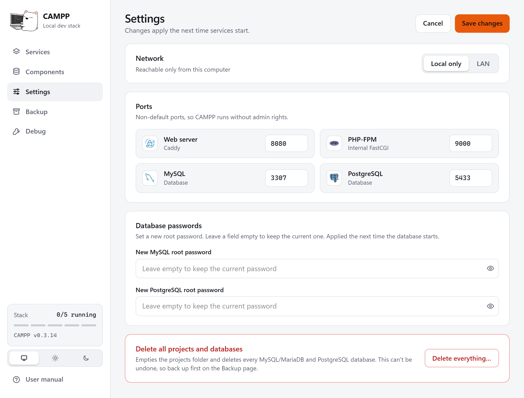
Task: Click the Settings sliders icon
Action: (16, 92)
